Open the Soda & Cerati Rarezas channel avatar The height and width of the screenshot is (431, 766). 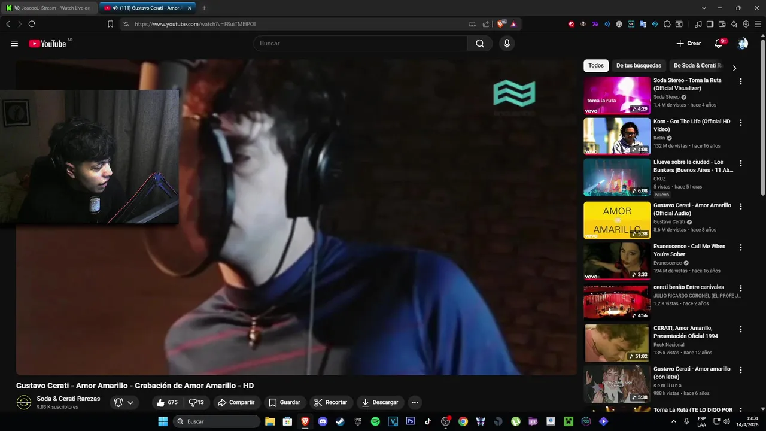click(24, 402)
